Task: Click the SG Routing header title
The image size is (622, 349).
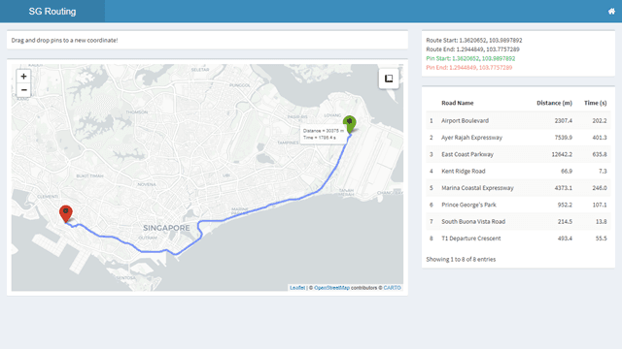Action: click(52, 12)
